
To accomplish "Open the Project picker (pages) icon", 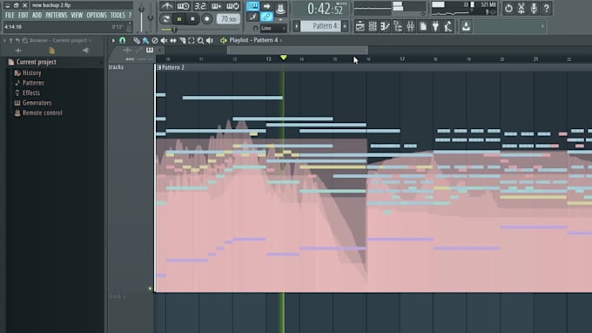I will 423,26.
